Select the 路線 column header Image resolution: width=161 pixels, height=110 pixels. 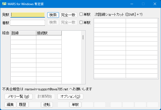pos(23,33)
